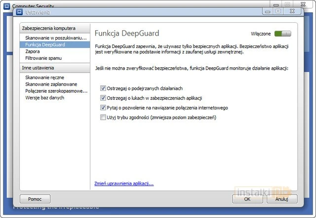Click the Funkcja DeepGuard heading
This screenshot has height=218, width=316.
coord(127,33)
